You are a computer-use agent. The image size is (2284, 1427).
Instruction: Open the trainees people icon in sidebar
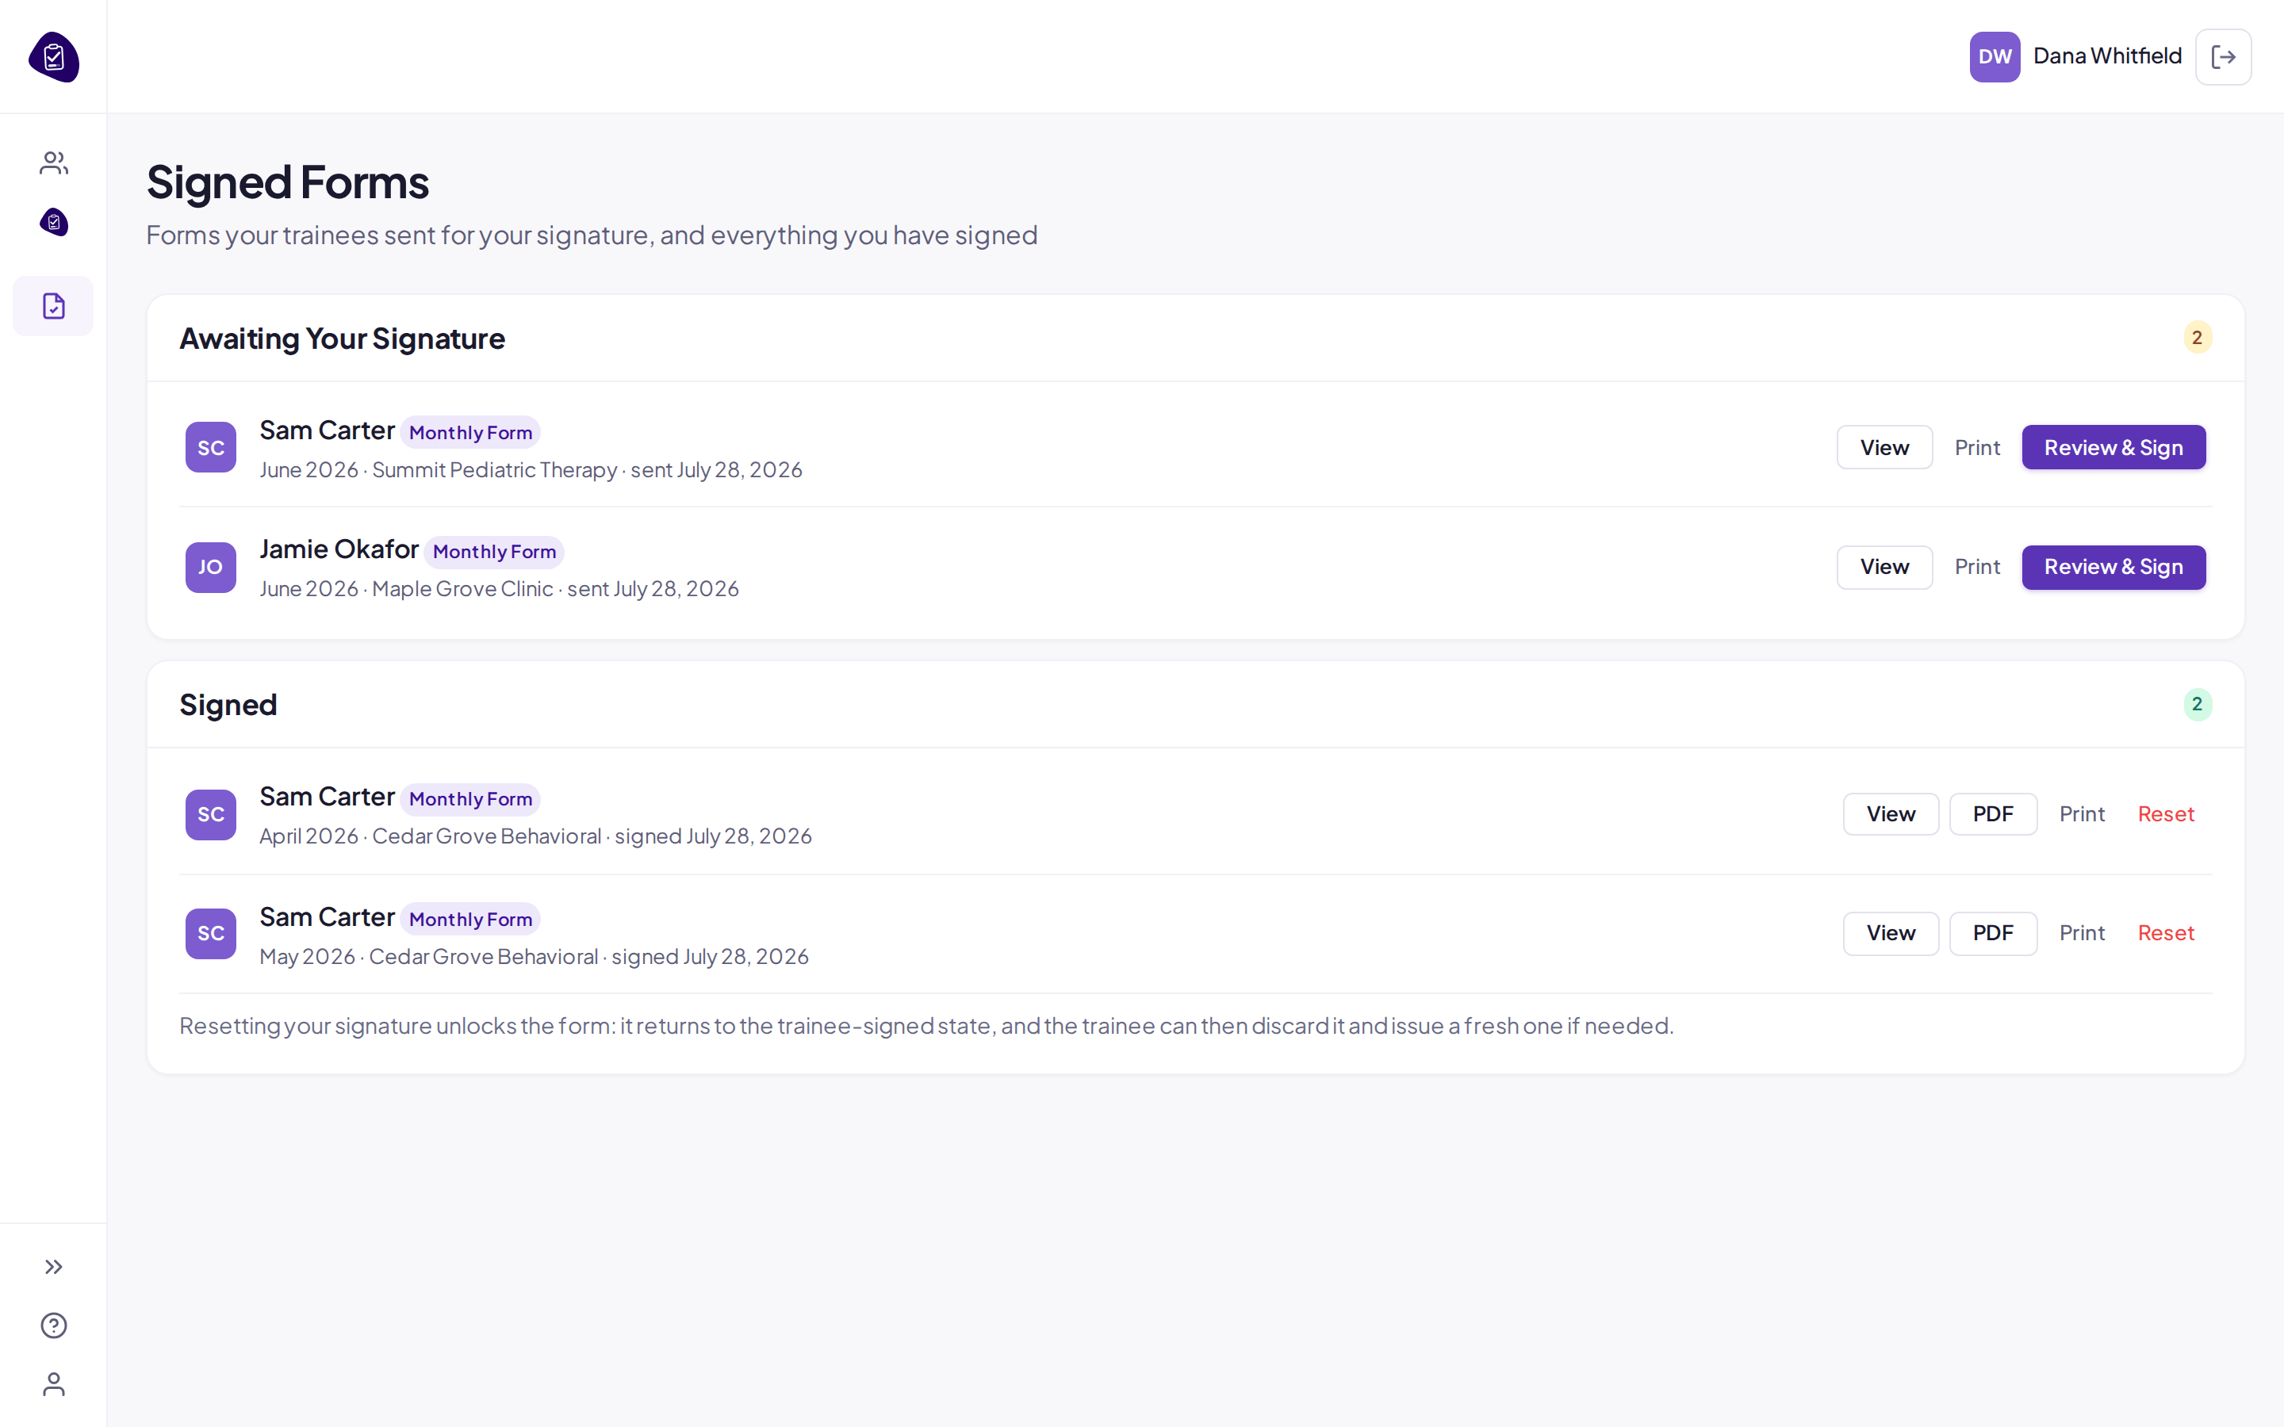coord(54,163)
